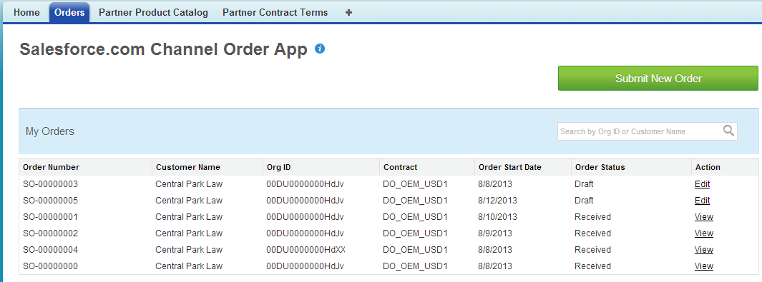The image size is (762, 282).
Task: Click the Submit New Order button
Action: (658, 78)
